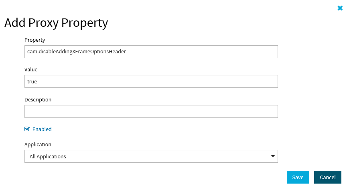
Task: Open the Application dropdown
Action: (x=151, y=156)
